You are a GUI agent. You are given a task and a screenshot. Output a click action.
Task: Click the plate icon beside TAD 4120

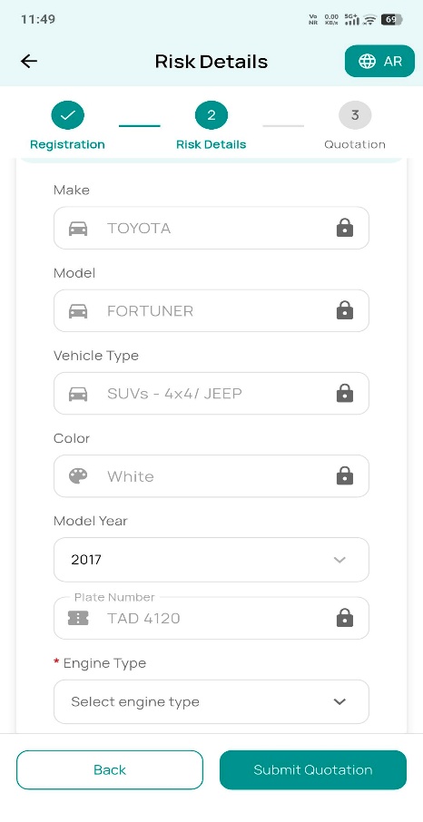coord(78,618)
